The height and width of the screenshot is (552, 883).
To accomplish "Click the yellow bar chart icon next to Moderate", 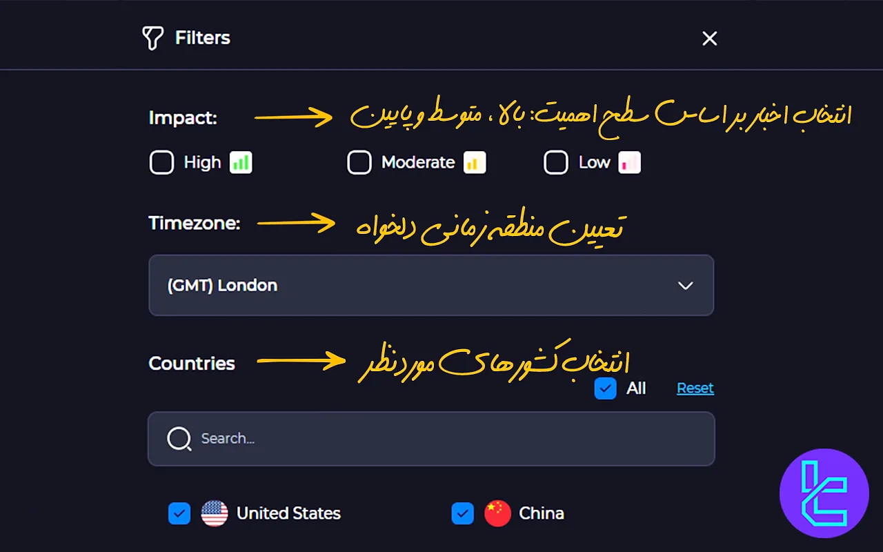I will click(x=475, y=162).
